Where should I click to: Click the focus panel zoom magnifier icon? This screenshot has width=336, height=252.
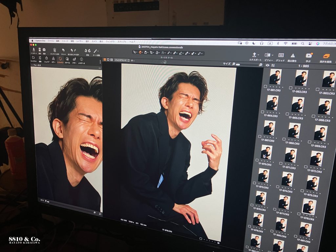coord(100,214)
